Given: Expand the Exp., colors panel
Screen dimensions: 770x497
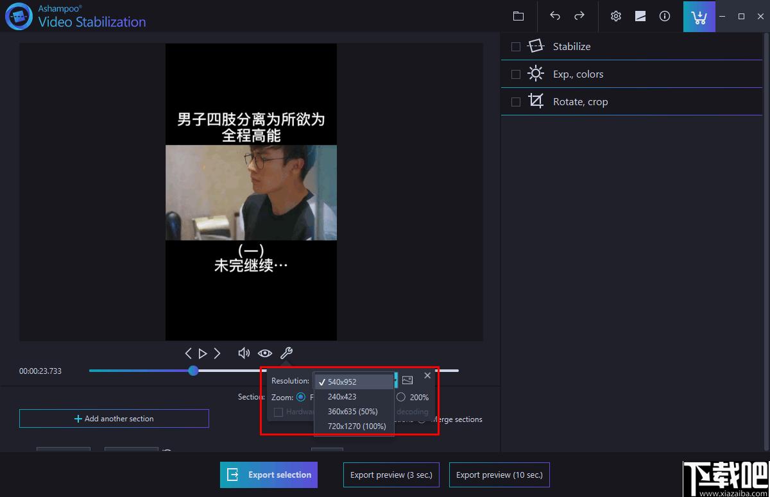Looking at the screenshot, I should [x=631, y=74].
